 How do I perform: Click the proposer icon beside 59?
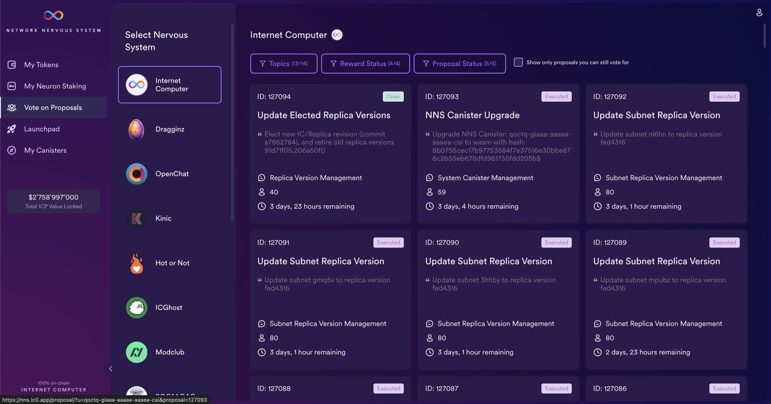[429, 192]
